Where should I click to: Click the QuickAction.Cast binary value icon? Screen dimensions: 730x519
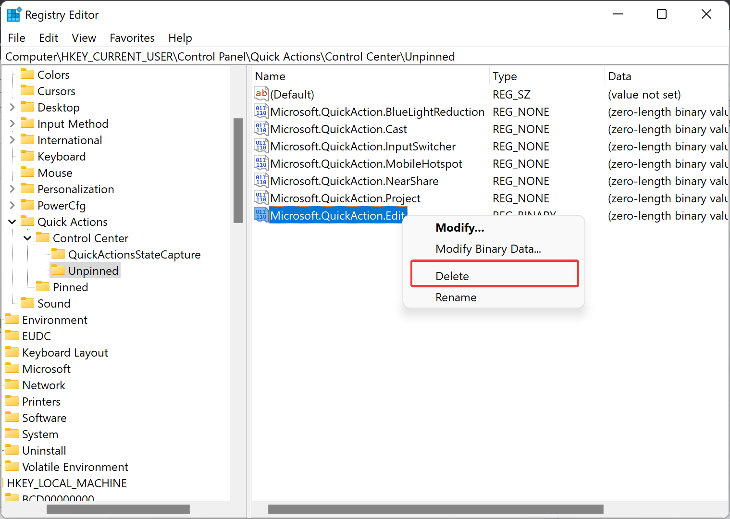[261, 128]
